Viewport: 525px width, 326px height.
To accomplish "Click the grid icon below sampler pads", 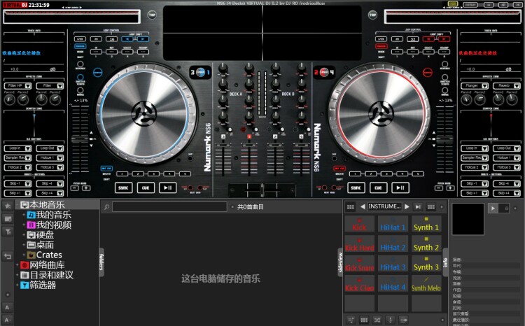I will point(364,320).
